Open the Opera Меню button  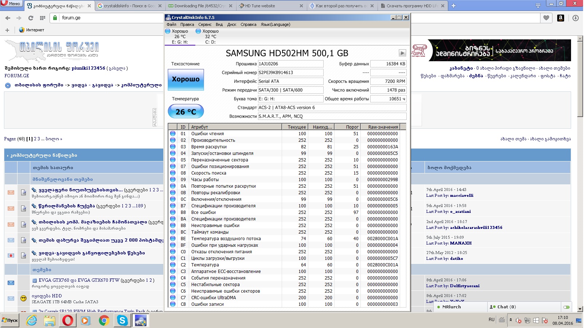[11, 4]
